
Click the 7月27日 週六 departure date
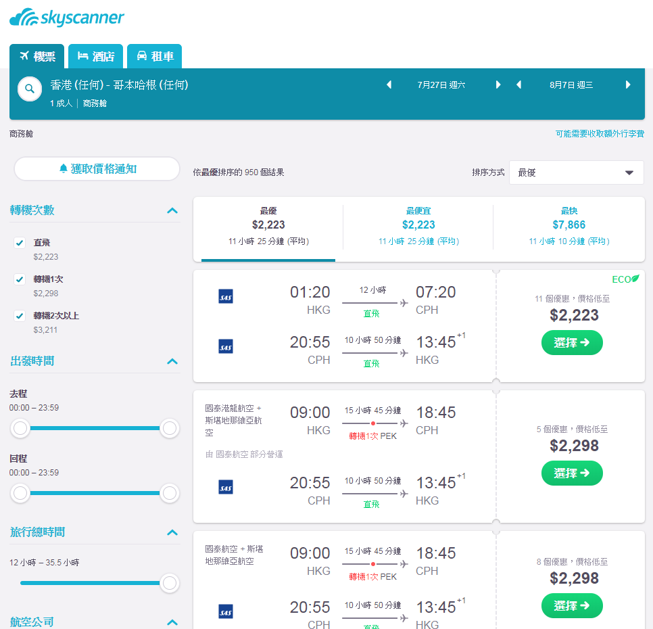click(441, 85)
